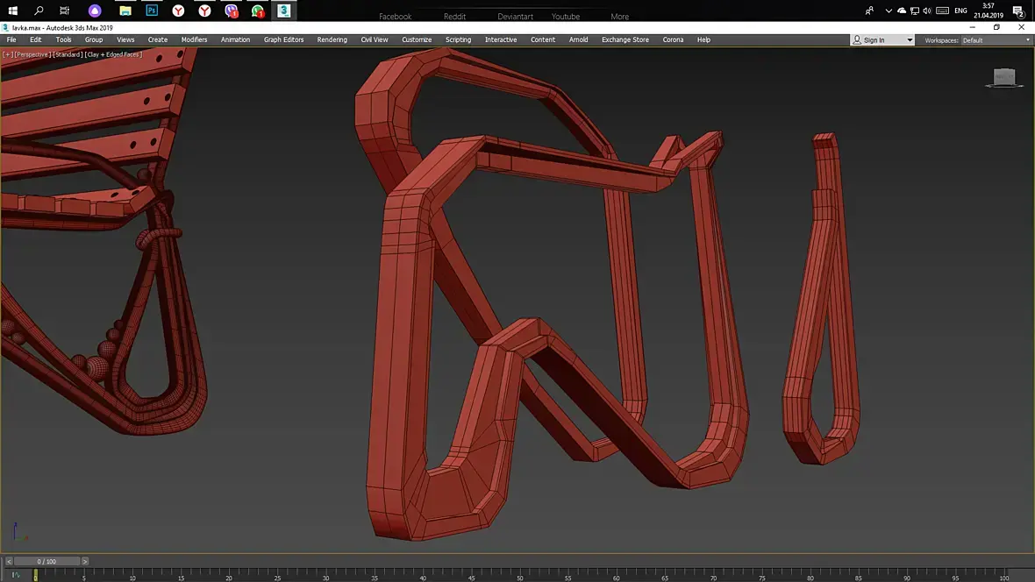Expand the Sign In dropdown
Viewport: 1035px width, 582px height.
point(909,40)
